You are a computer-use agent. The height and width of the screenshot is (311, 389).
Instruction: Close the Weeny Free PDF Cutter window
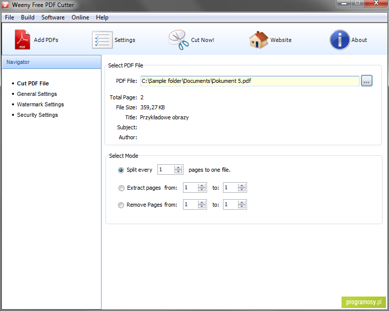point(376,3)
